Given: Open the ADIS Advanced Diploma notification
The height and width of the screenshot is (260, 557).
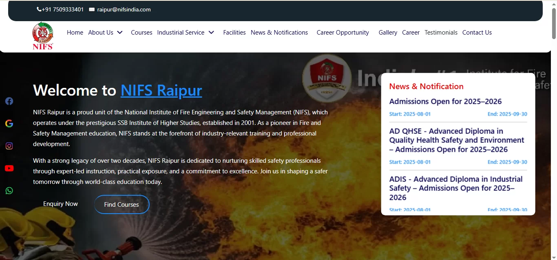Looking at the screenshot, I should (455, 188).
